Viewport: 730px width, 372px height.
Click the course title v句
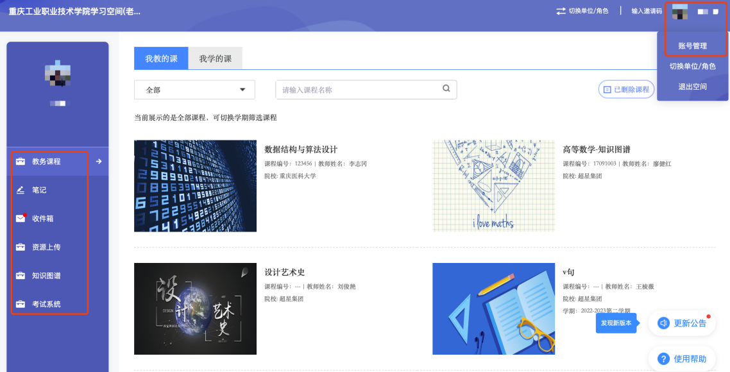pos(568,273)
